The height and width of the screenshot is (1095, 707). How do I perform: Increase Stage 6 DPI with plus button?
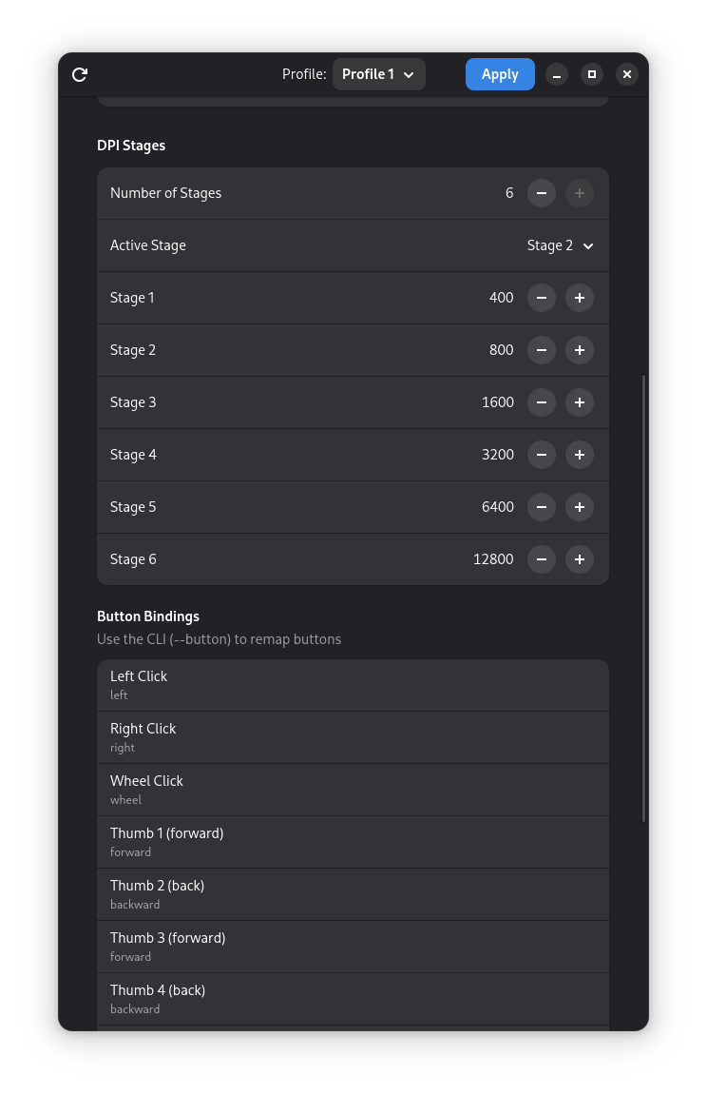pos(579,560)
